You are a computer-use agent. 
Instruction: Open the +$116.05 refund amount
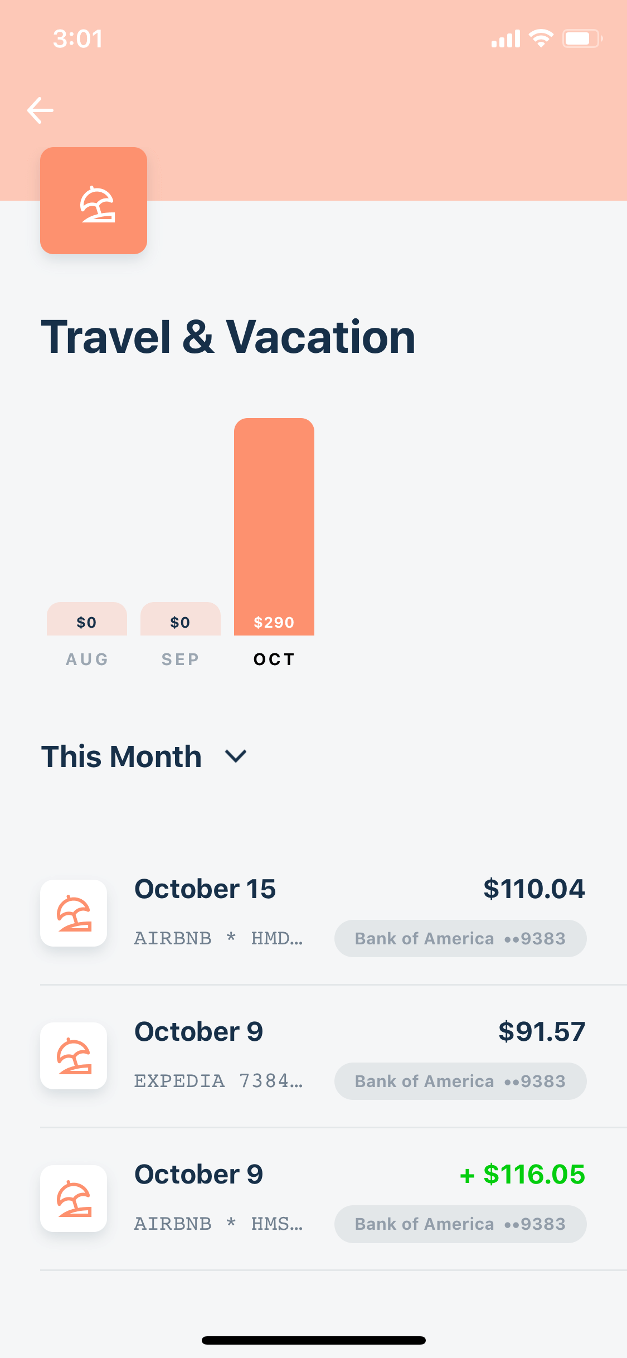(x=522, y=1175)
